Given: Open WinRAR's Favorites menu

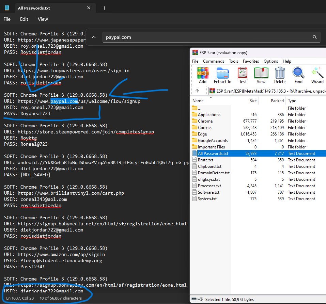Looking at the screenshot, I should point(251,61).
